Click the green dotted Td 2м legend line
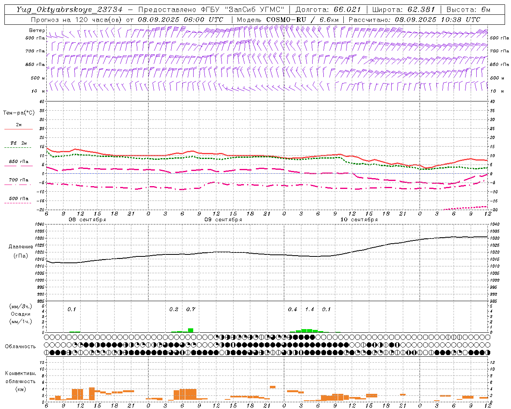 coord(18,148)
